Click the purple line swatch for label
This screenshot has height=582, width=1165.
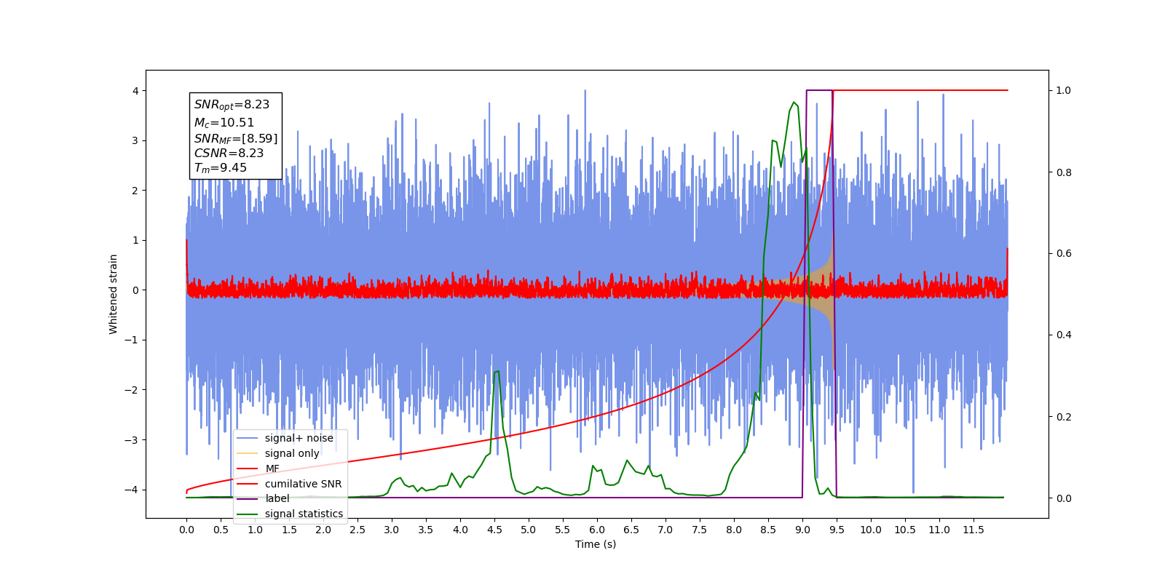248,499
